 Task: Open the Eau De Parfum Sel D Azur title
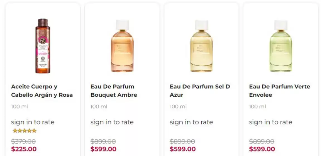click(x=200, y=91)
